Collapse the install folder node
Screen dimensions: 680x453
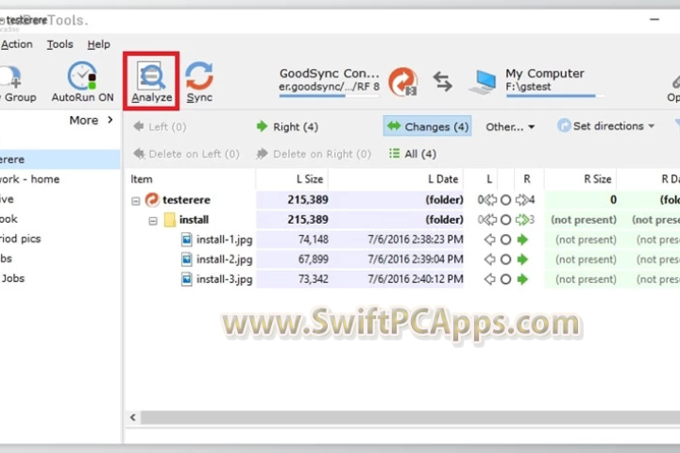pyautogui.click(x=153, y=221)
